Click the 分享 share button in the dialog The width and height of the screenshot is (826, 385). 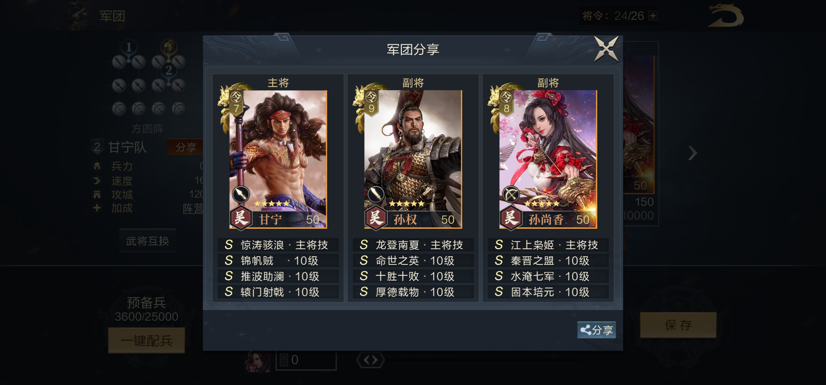597,330
